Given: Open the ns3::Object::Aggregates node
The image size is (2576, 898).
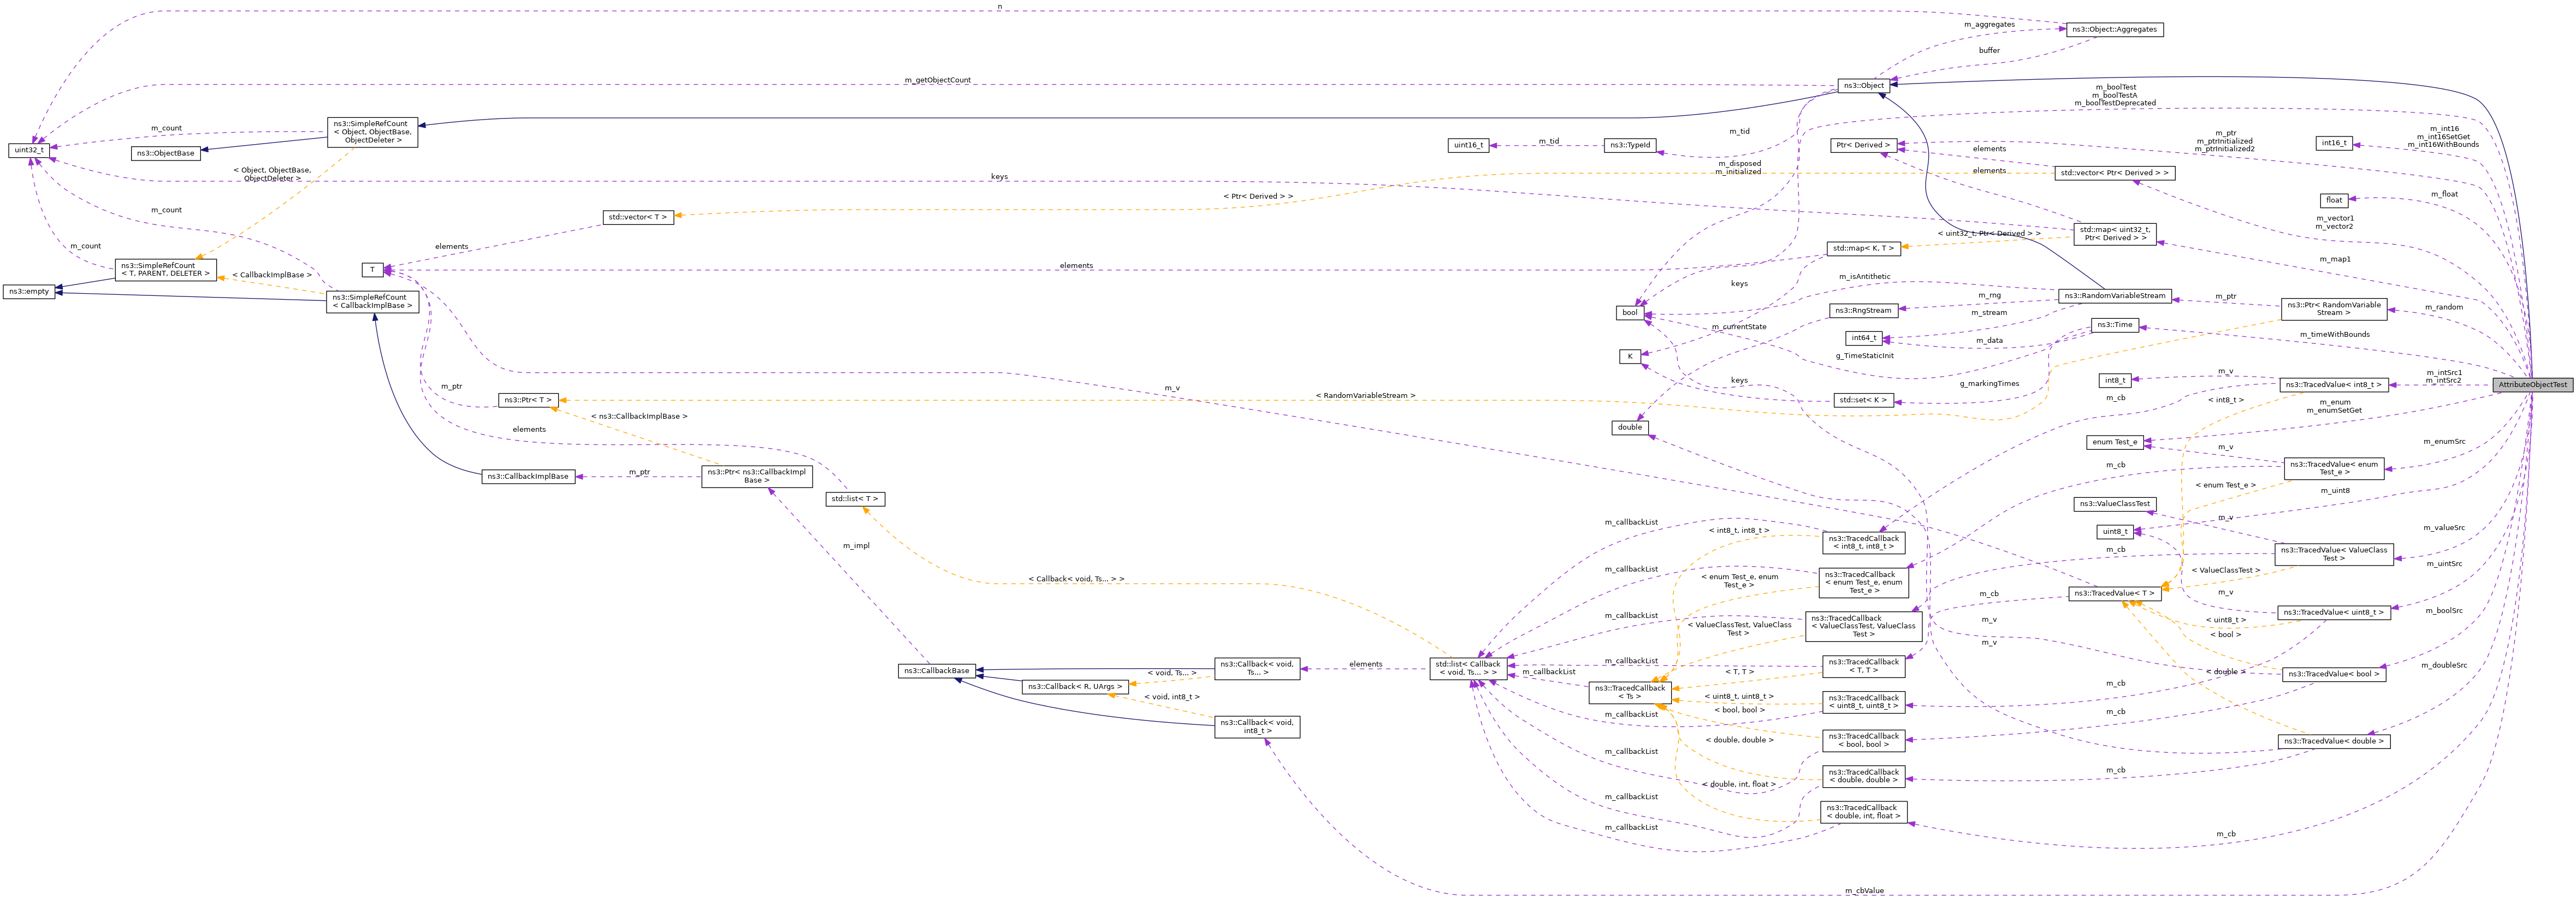Looking at the screenshot, I should click(x=2115, y=30).
